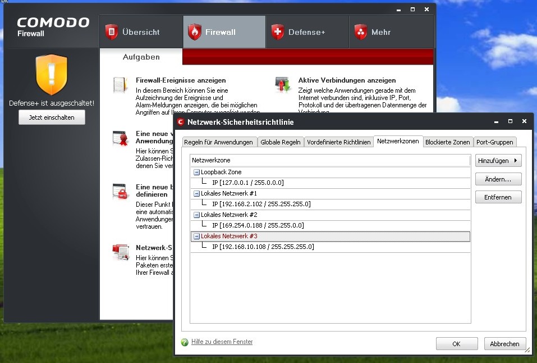The image size is (537, 363).
Task: Select Lokales Netzwerk #1 row
Action: coord(330,193)
